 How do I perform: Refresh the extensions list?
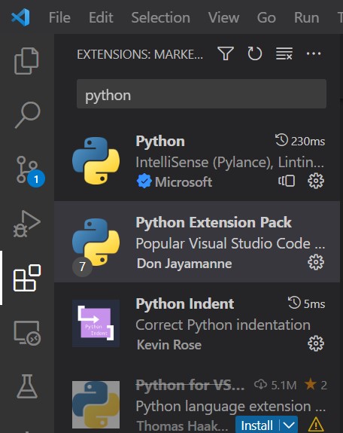coord(254,53)
